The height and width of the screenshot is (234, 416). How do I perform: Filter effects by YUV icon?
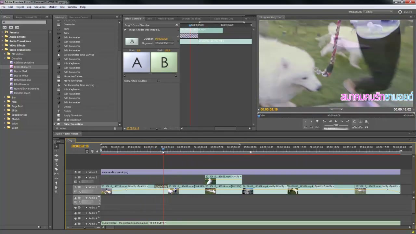pos(17,27)
